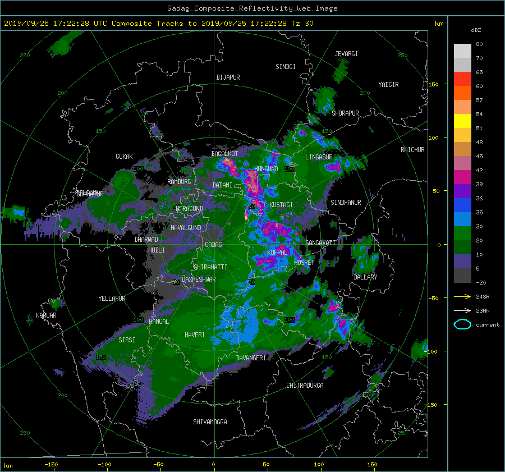Click the RAMDURG label
The width and height of the screenshot is (505, 472).
[179, 182]
